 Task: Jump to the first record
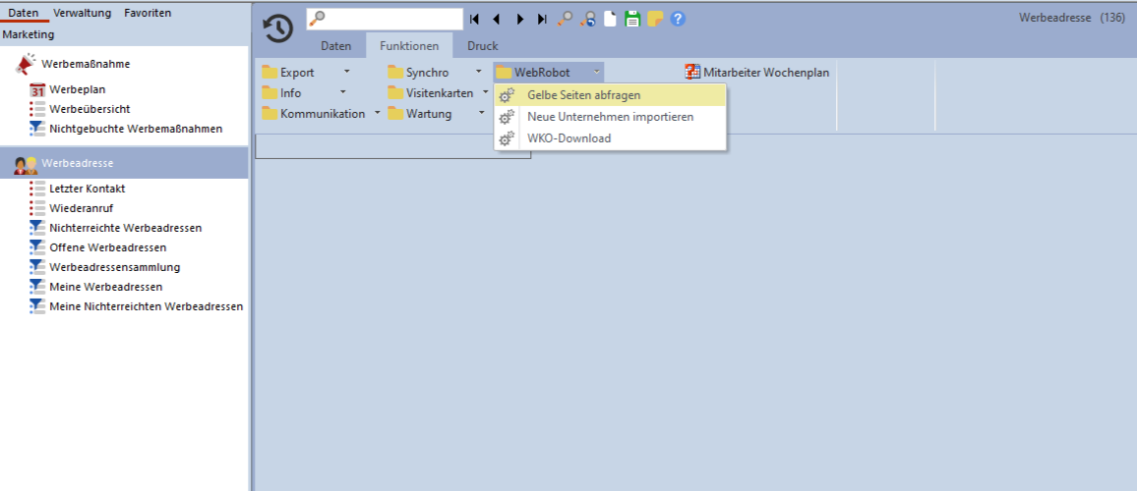coord(474,19)
